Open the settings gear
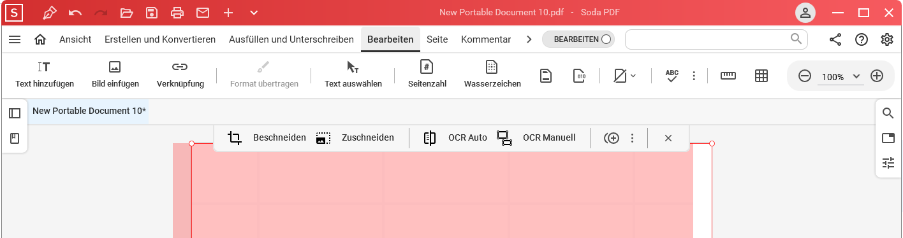 click(x=887, y=39)
